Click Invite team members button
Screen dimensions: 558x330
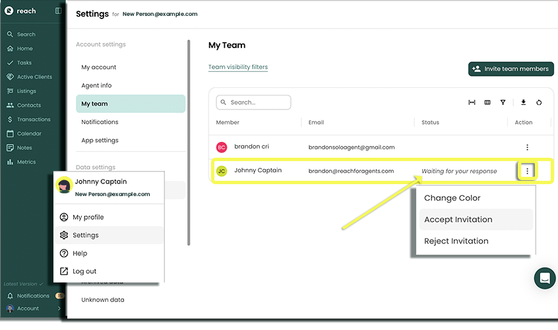coord(511,69)
